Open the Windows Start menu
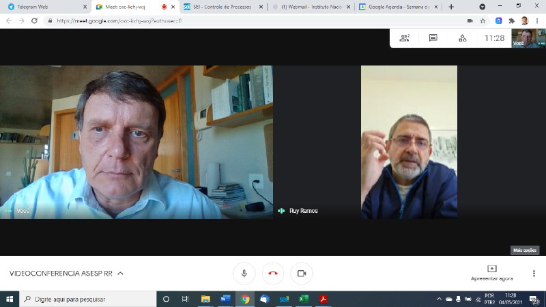546x307 pixels. pos(10,299)
